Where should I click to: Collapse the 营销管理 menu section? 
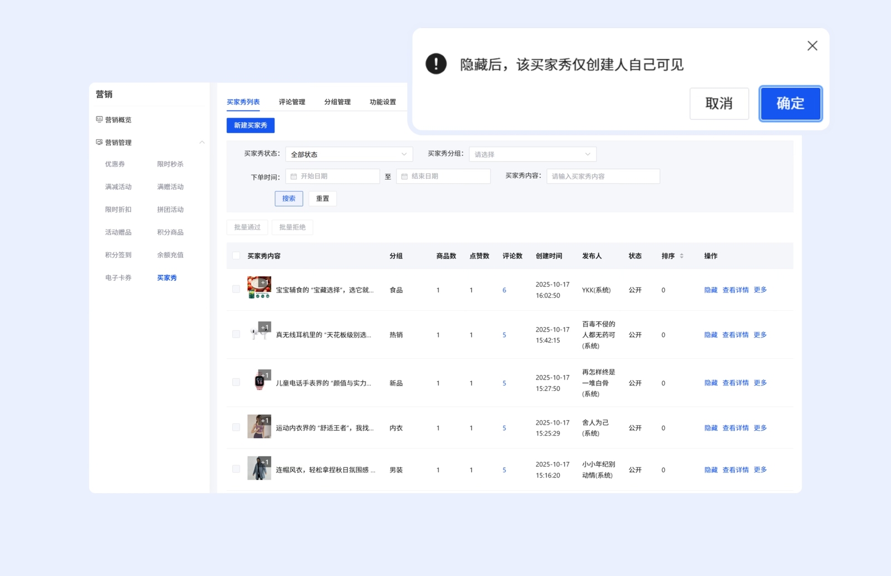pos(202,143)
